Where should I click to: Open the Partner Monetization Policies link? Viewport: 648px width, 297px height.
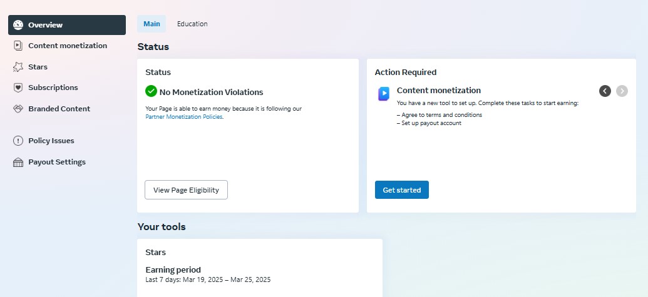click(184, 117)
